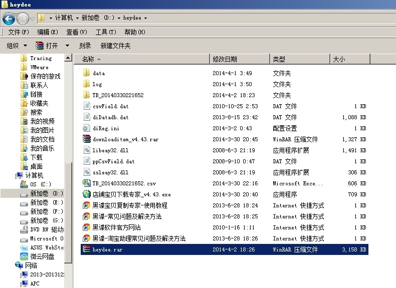The height and width of the screenshot is (288, 396).
Task: Expand the heydee breadcrumb dropdown arrow
Action: pos(146,18)
